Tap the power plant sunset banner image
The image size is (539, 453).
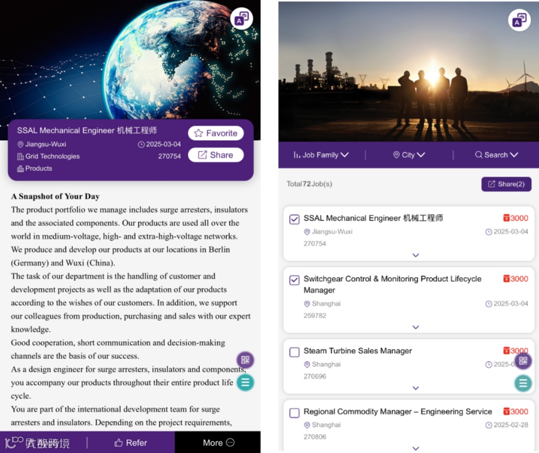click(409, 72)
